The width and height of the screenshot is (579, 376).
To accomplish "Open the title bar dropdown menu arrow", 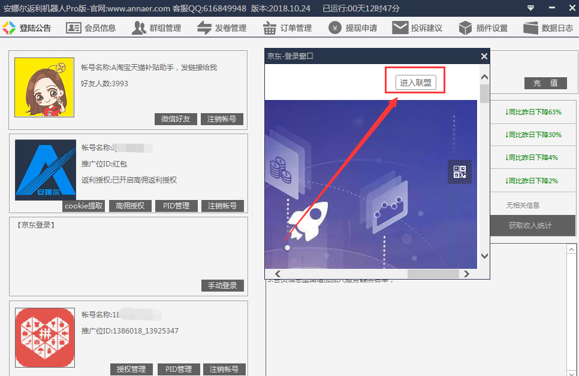I will point(530,8).
